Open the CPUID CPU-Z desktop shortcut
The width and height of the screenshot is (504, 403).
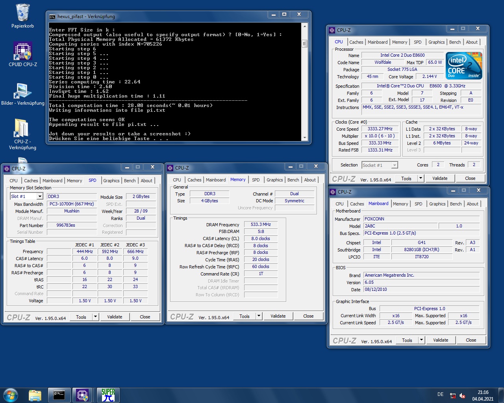22,54
